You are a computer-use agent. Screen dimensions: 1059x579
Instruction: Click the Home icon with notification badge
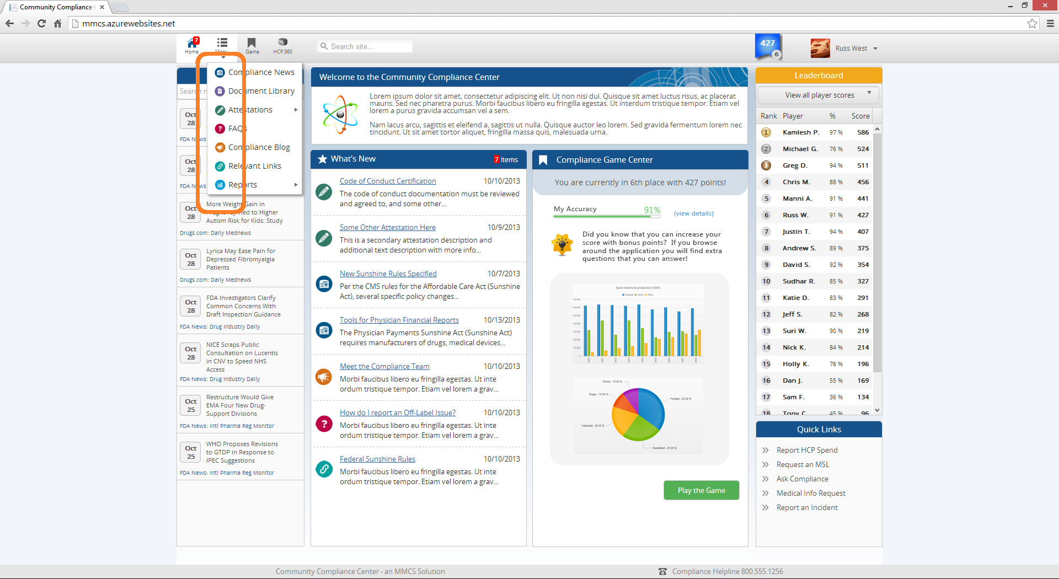[192, 45]
